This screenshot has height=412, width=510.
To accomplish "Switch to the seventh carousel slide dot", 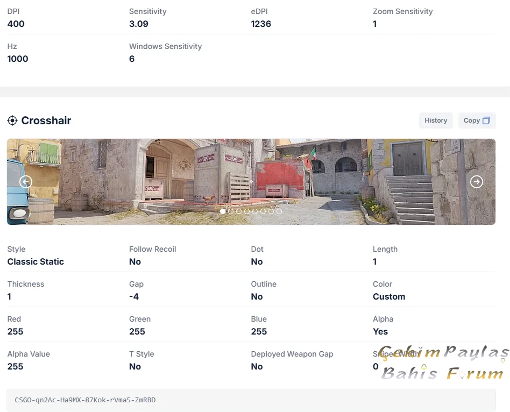I will coord(271,211).
